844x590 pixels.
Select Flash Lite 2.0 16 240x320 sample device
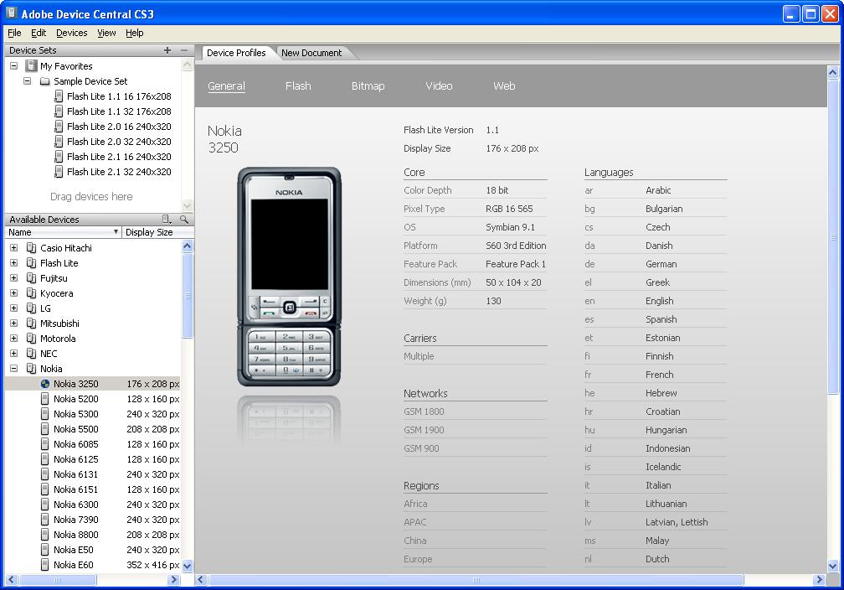pos(119,127)
